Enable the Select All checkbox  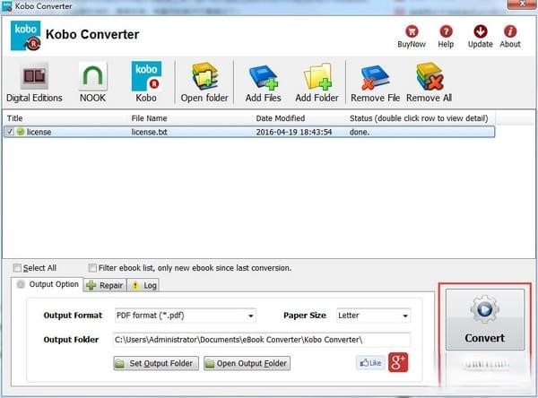17,268
